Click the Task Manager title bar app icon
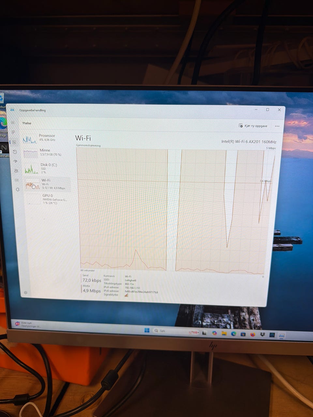The height and width of the screenshot is (417, 313). (12, 110)
